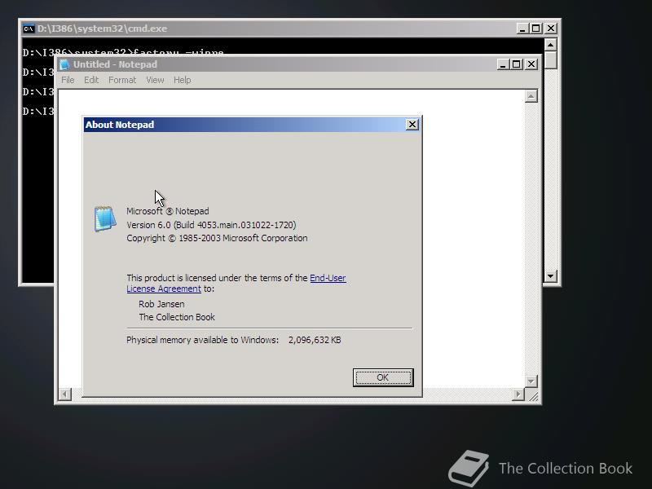The width and height of the screenshot is (652, 489).
Task: Click the 'Microsoft ® Notepad' product name
Action: click(x=168, y=211)
